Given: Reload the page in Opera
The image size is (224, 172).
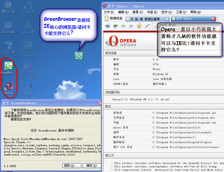Looking at the screenshot, I should (139, 26).
